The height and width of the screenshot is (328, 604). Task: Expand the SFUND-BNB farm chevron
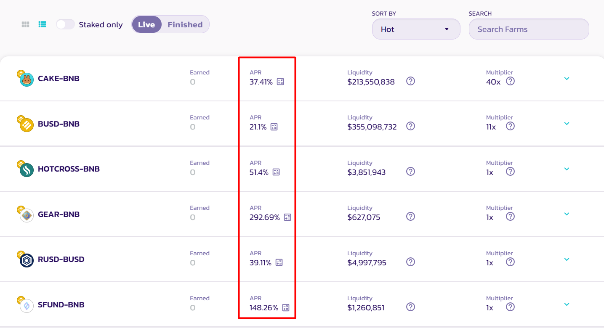tap(567, 304)
